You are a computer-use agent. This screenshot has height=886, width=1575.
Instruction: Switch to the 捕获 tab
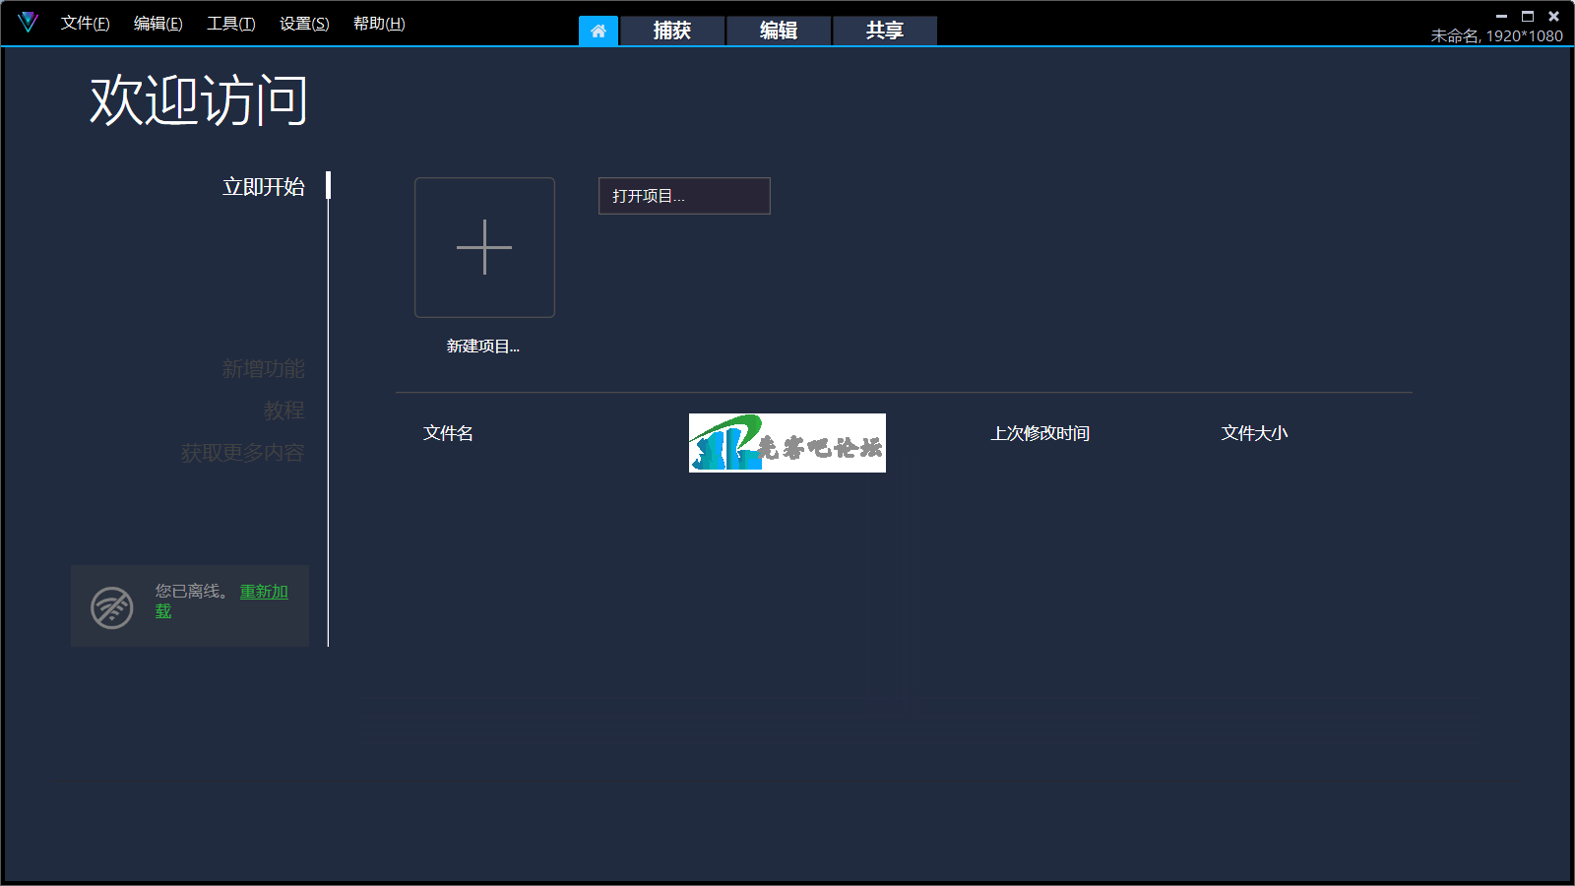click(672, 31)
